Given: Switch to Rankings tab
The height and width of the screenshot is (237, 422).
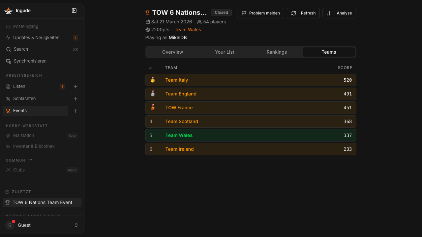Looking at the screenshot, I should pyautogui.click(x=277, y=52).
